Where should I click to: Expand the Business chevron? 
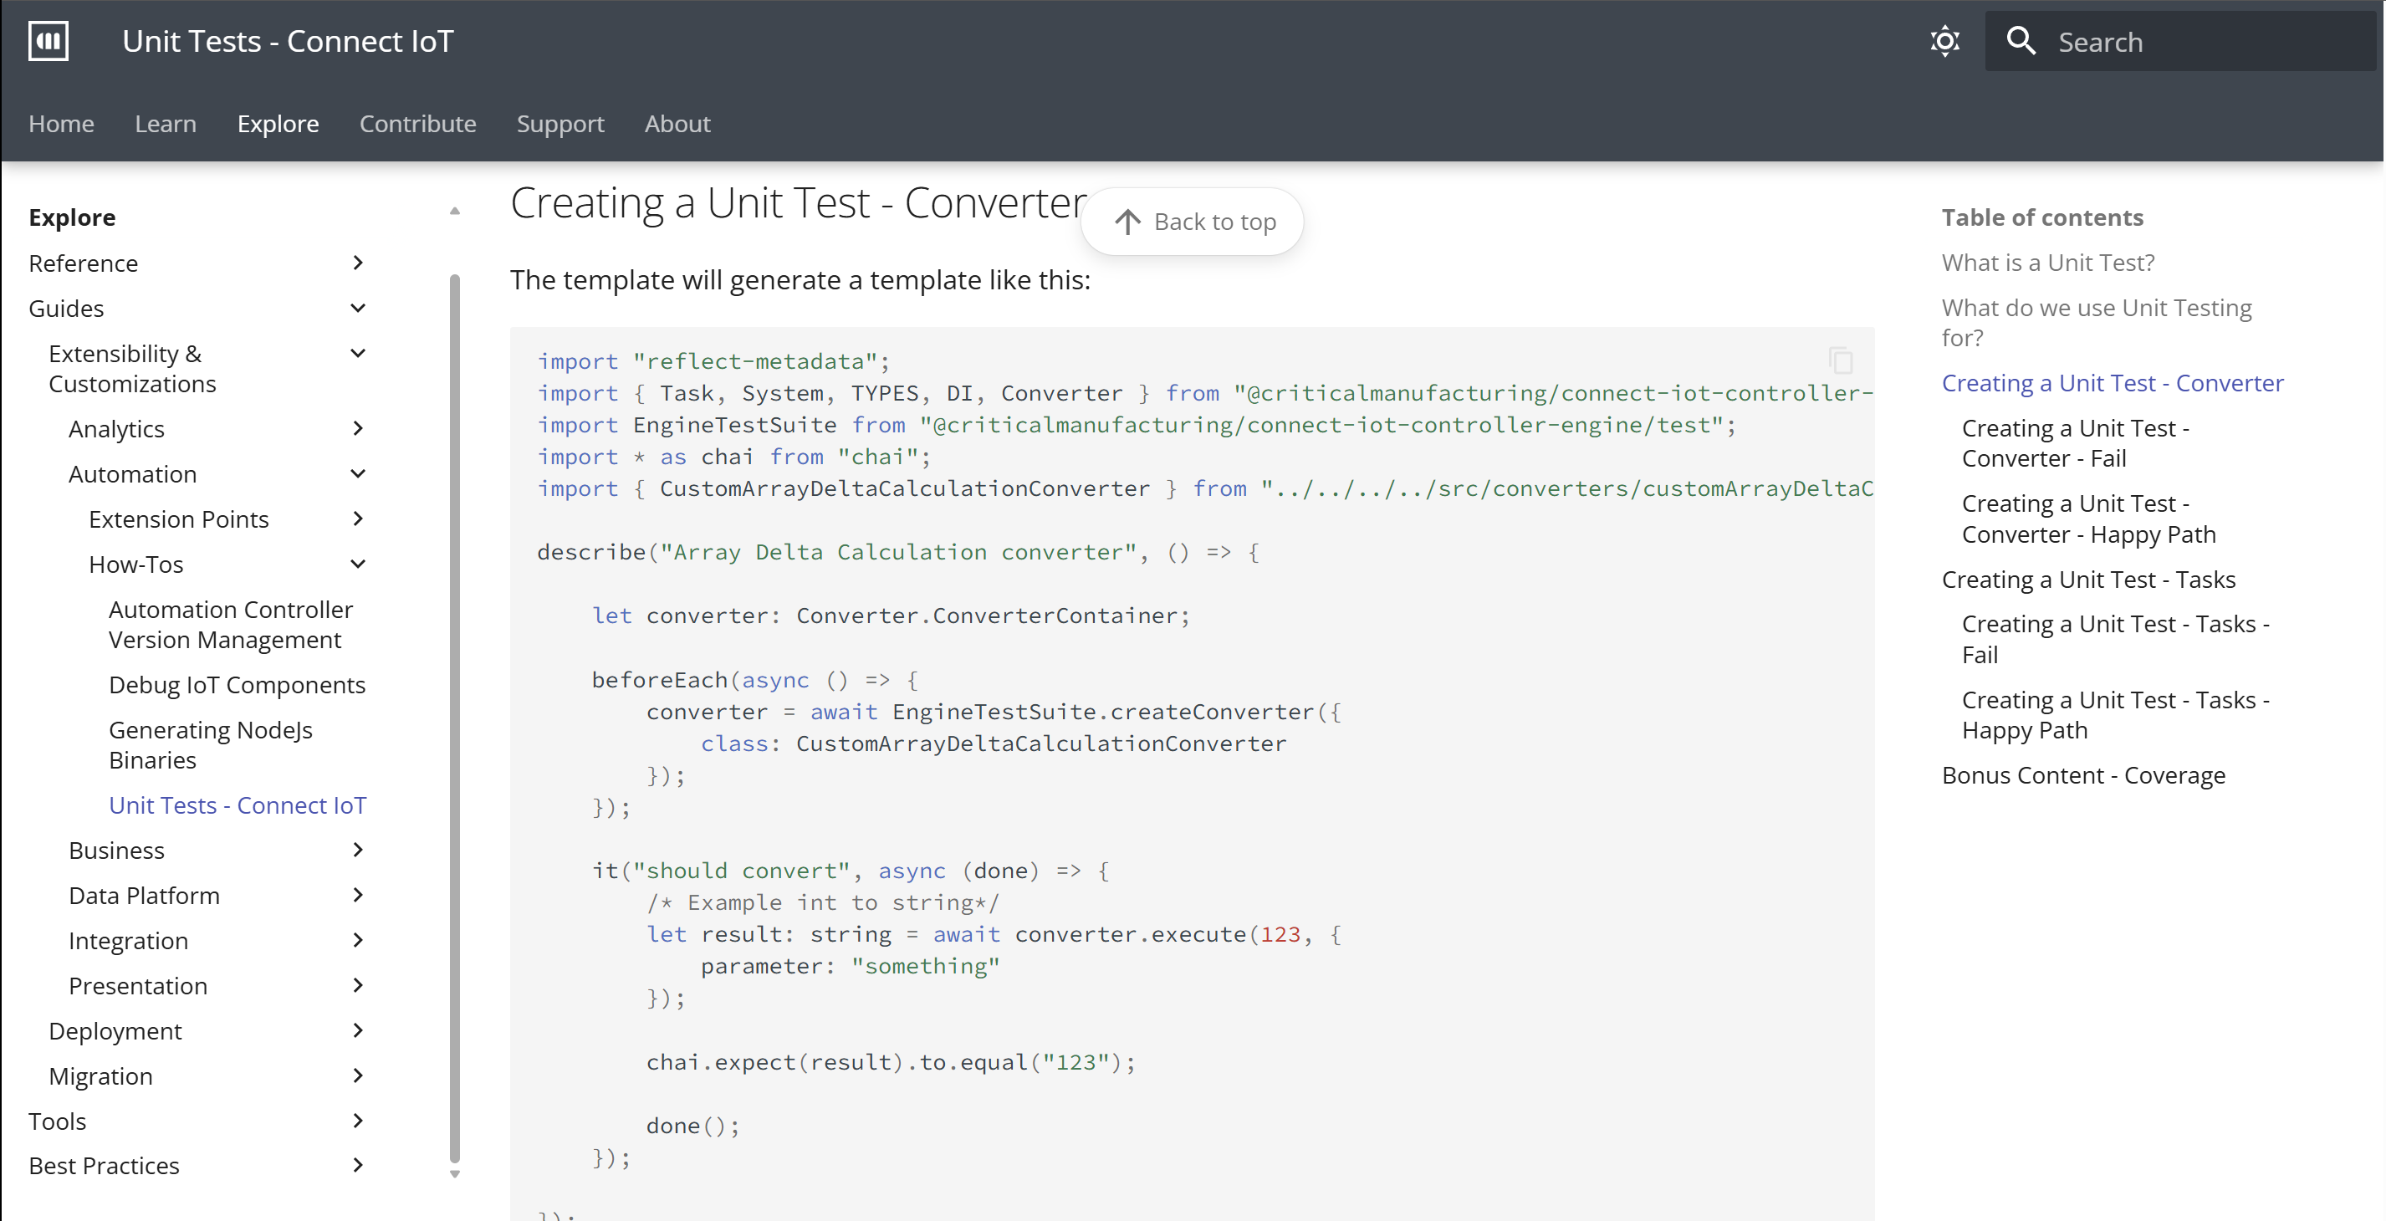pyautogui.click(x=358, y=851)
